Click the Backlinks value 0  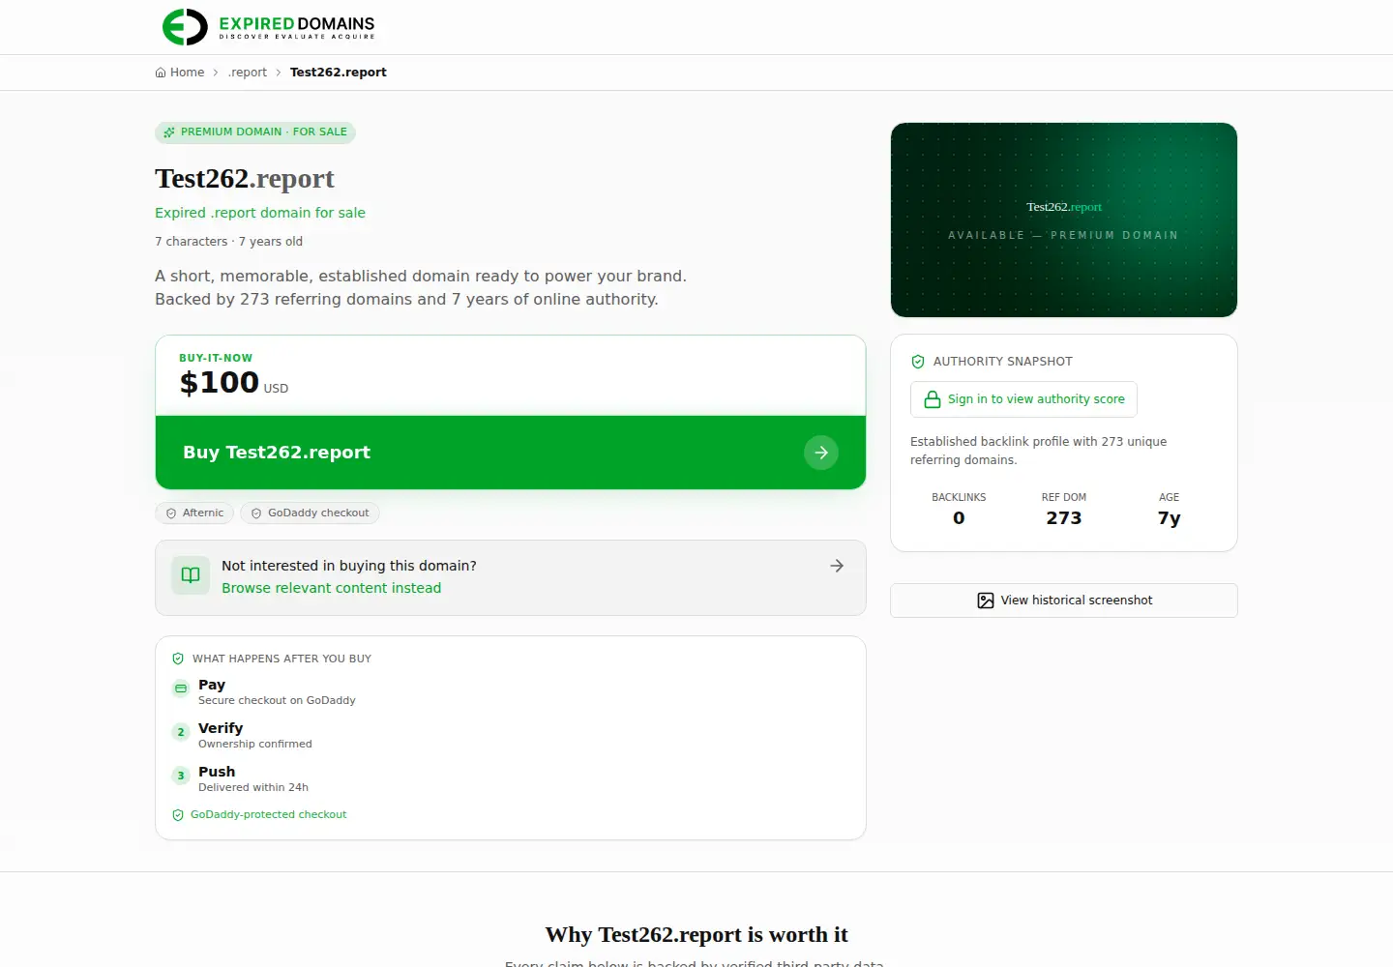pyautogui.click(x=959, y=518)
